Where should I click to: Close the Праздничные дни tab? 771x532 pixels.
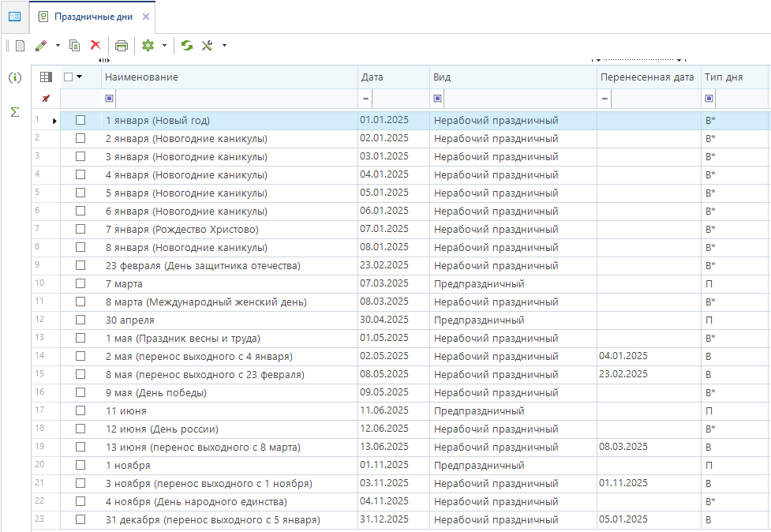[x=146, y=17]
